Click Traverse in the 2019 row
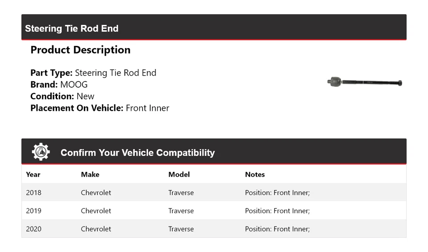 181,211
